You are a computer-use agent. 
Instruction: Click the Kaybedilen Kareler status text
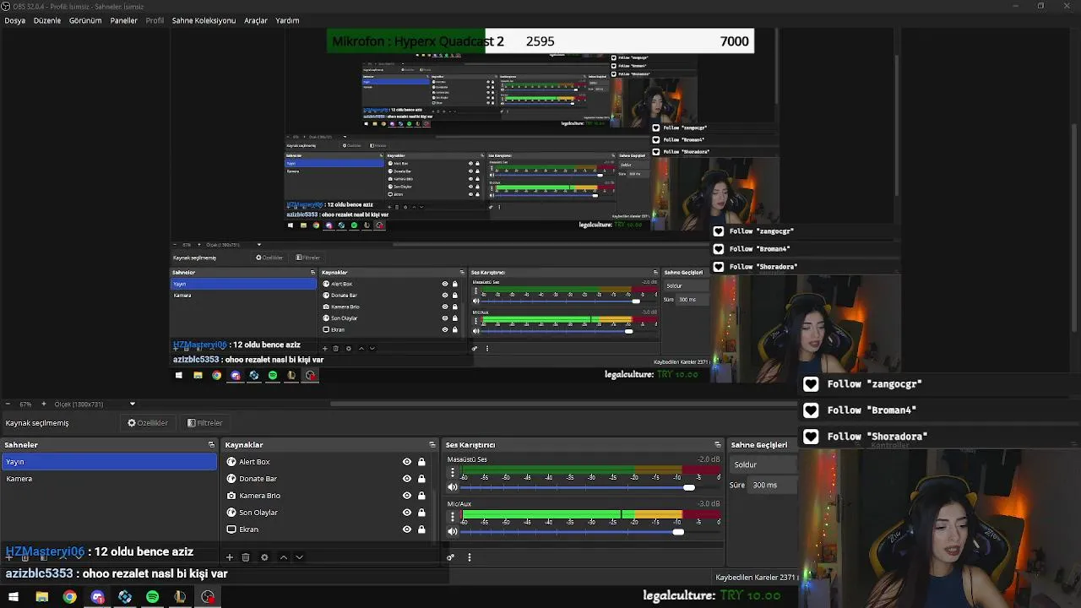tap(756, 578)
